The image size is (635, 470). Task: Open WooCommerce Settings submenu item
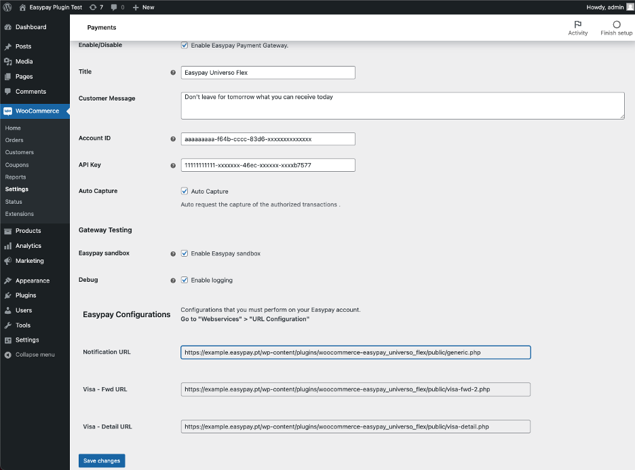(x=16, y=189)
